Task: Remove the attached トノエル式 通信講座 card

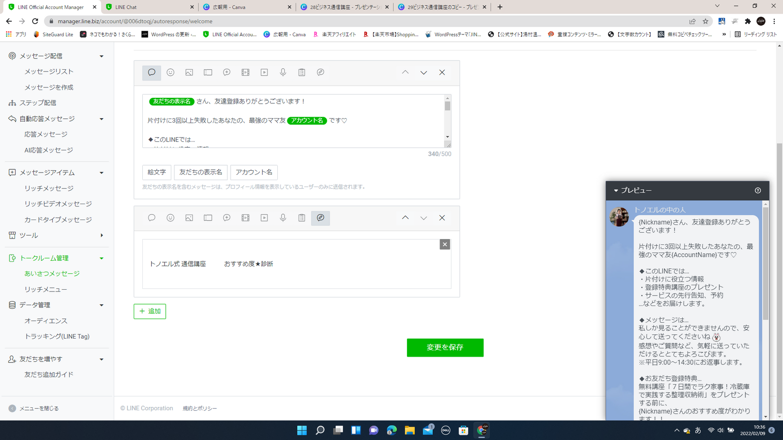Action: pos(445,244)
